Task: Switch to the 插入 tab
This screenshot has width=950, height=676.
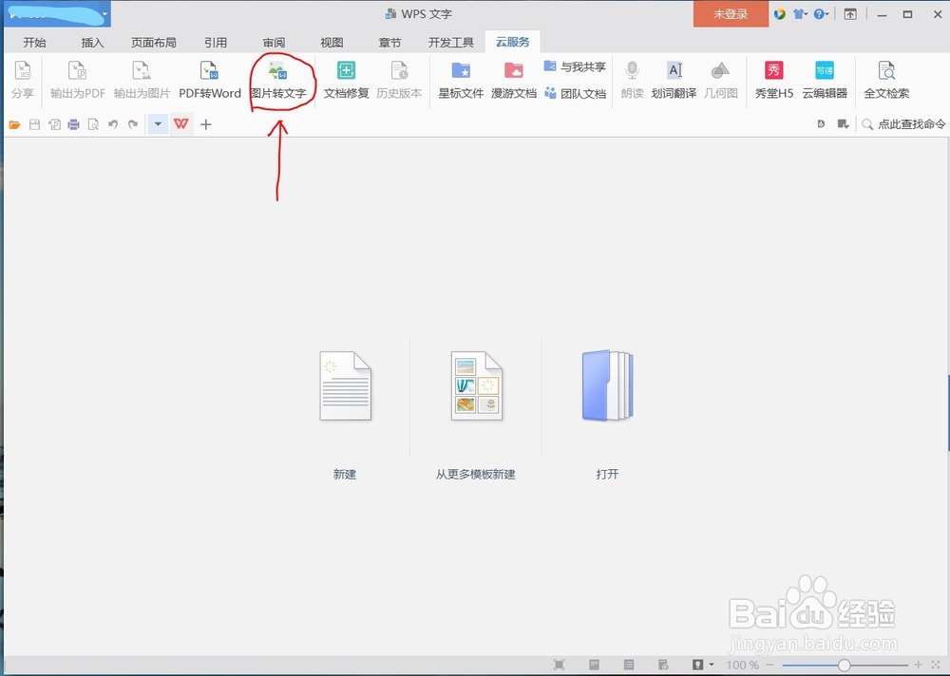Action: (x=93, y=43)
